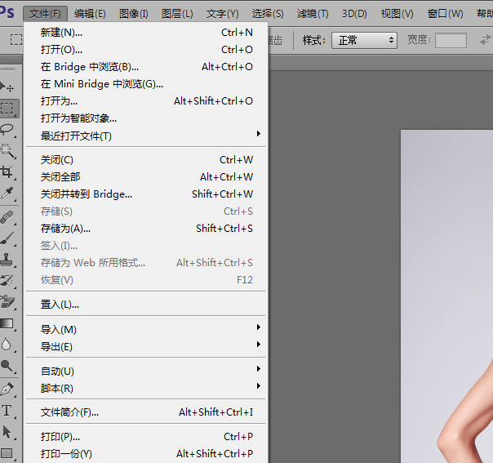Viewport: 493px width, 463px height.
Task: Open the 视图(V) menu
Action: [x=398, y=14]
